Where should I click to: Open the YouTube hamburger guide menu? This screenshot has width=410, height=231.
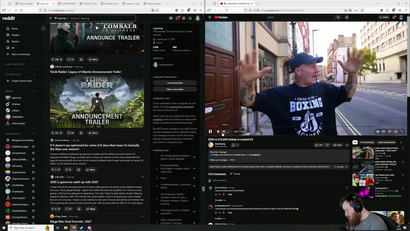pyautogui.click(x=210, y=17)
